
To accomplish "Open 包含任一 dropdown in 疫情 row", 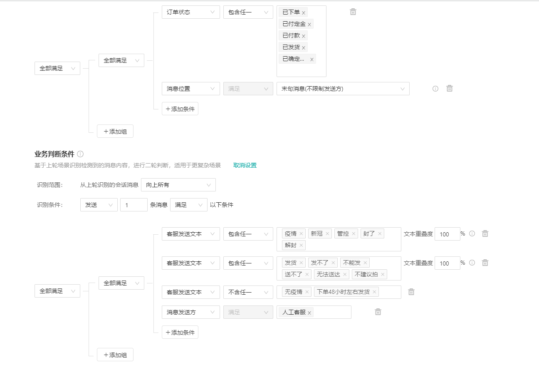I will click(x=248, y=234).
